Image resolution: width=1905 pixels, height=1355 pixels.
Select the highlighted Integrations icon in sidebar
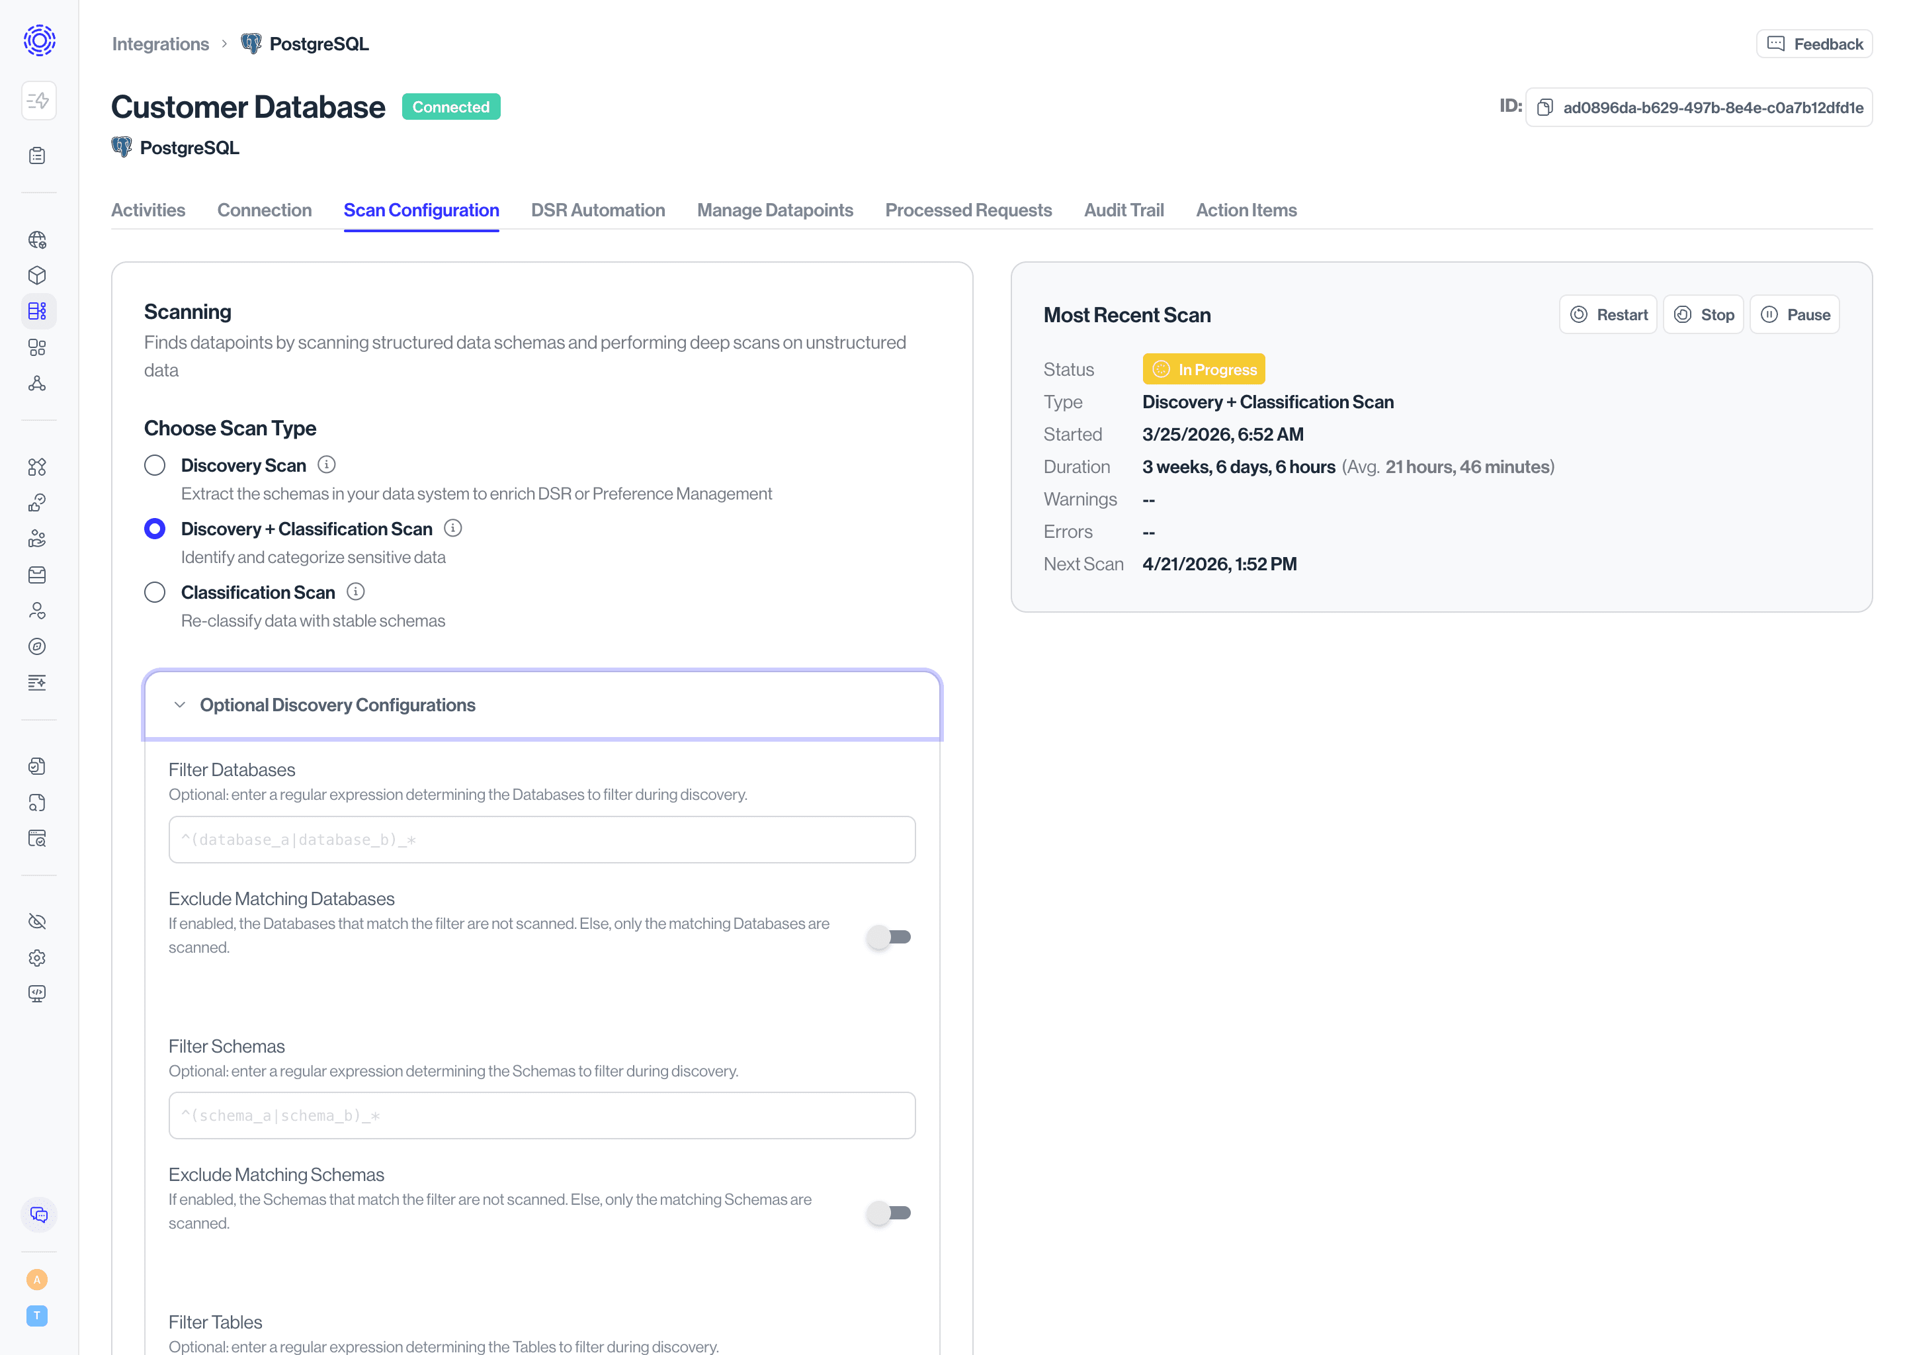coord(38,310)
